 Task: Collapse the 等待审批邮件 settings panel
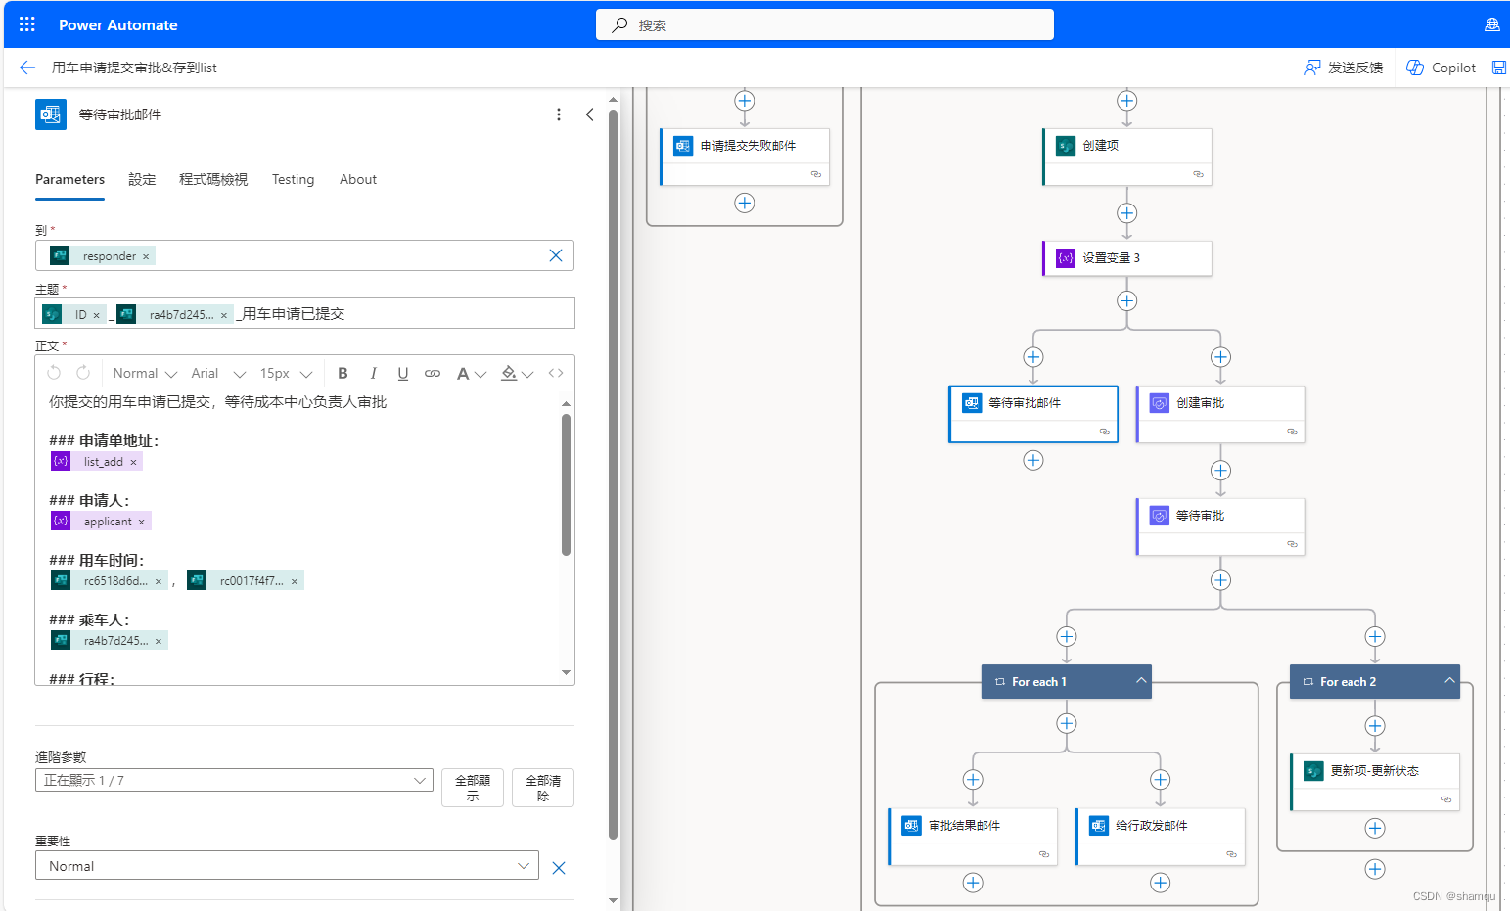590,114
